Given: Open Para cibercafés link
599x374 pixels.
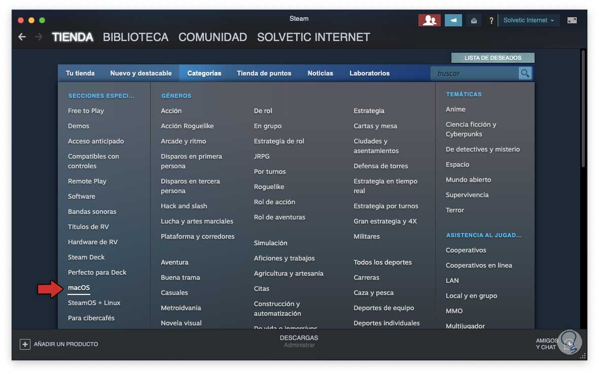Looking at the screenshot, I should 91,318.
